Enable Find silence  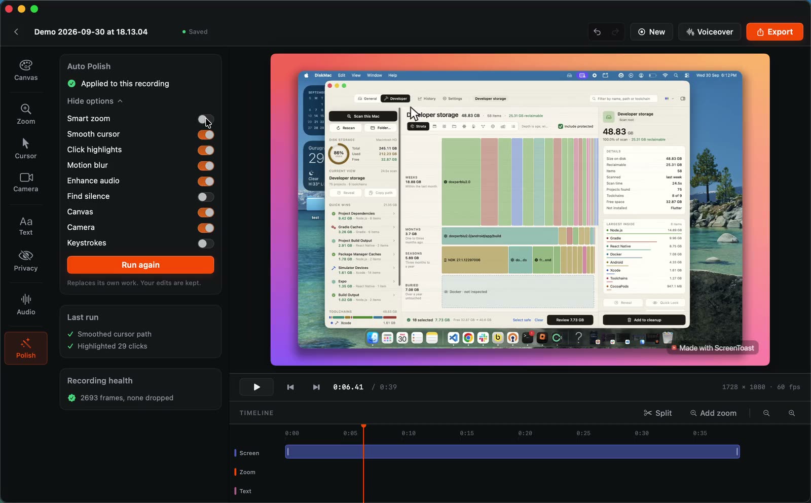point(206,197)
